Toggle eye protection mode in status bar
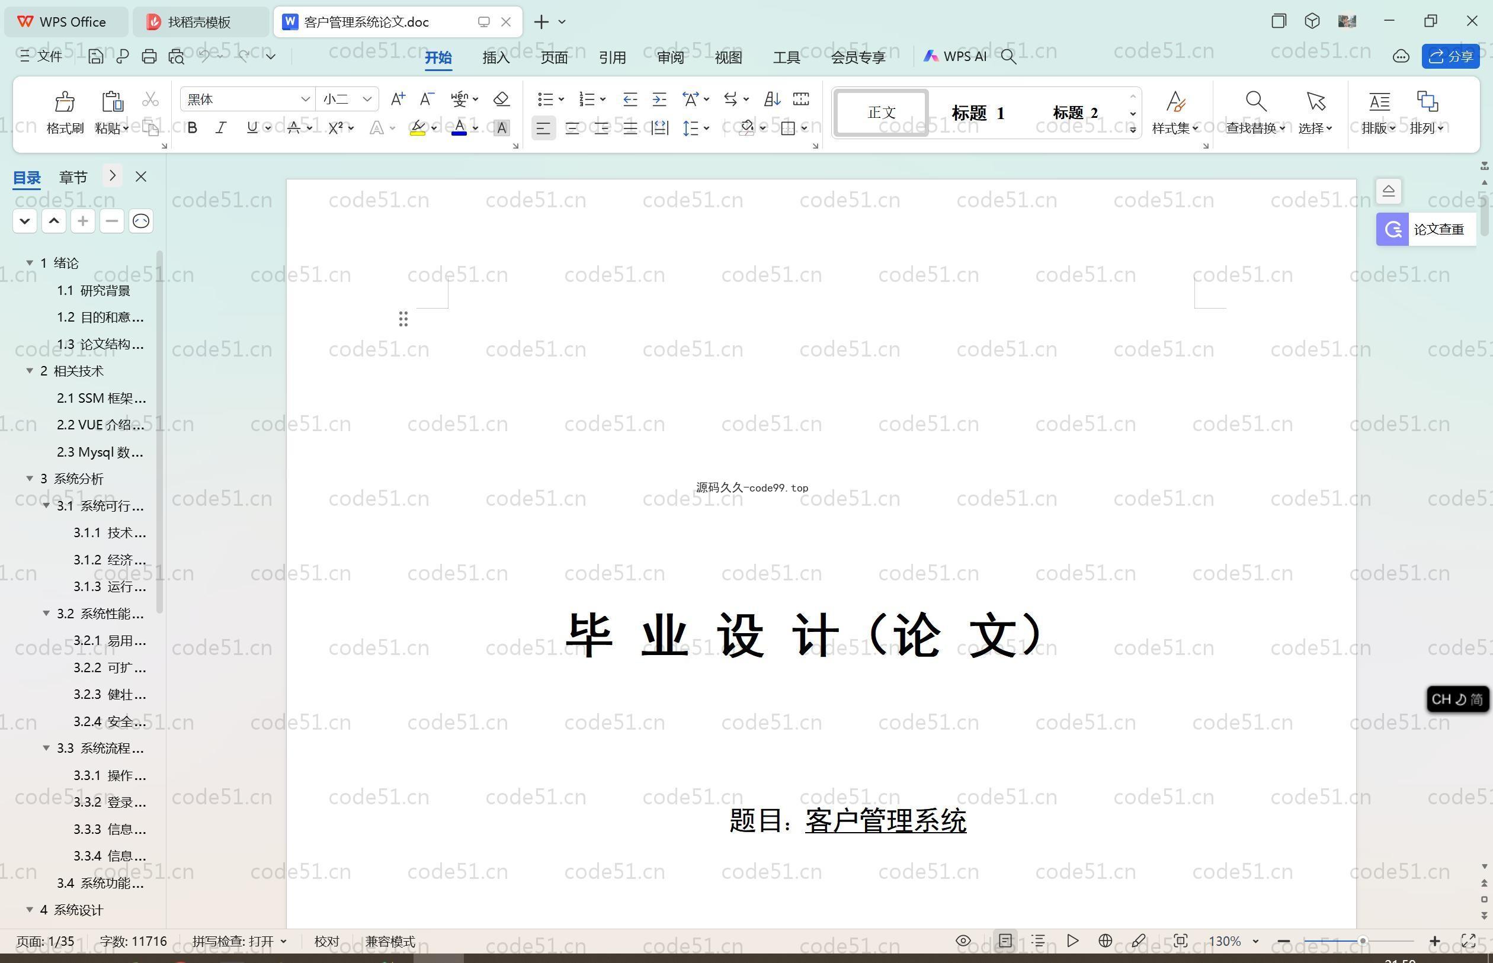 (x=963, y=940)
